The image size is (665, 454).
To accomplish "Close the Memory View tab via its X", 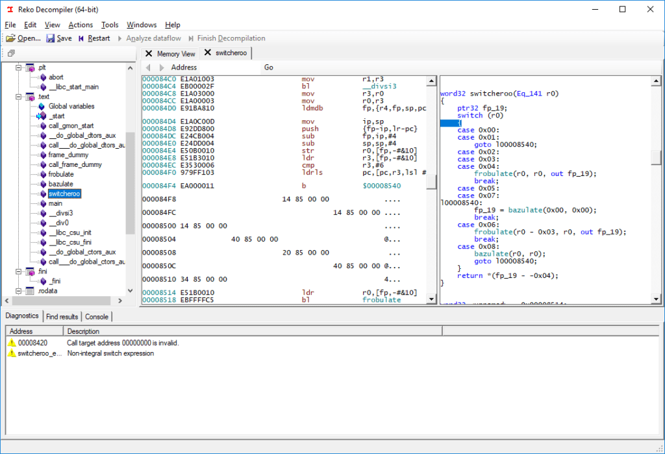I will (147, 53).
